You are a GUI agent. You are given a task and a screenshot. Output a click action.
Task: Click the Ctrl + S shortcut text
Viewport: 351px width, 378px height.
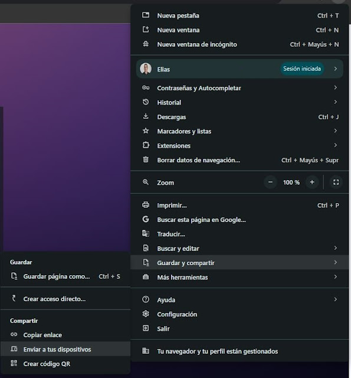[109, 276]
